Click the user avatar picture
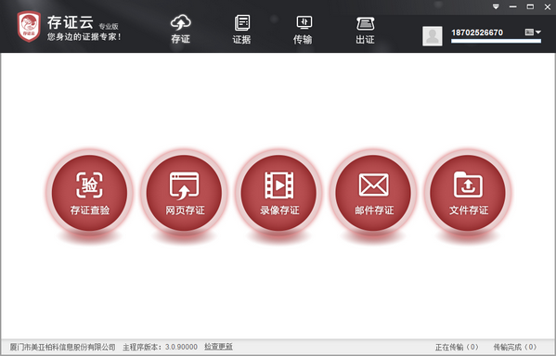 tap(433, 36)
